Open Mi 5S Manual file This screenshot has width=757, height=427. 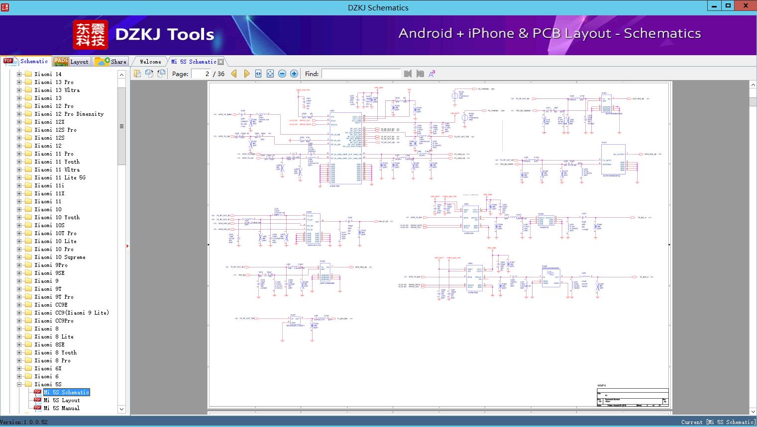[61, 408]
